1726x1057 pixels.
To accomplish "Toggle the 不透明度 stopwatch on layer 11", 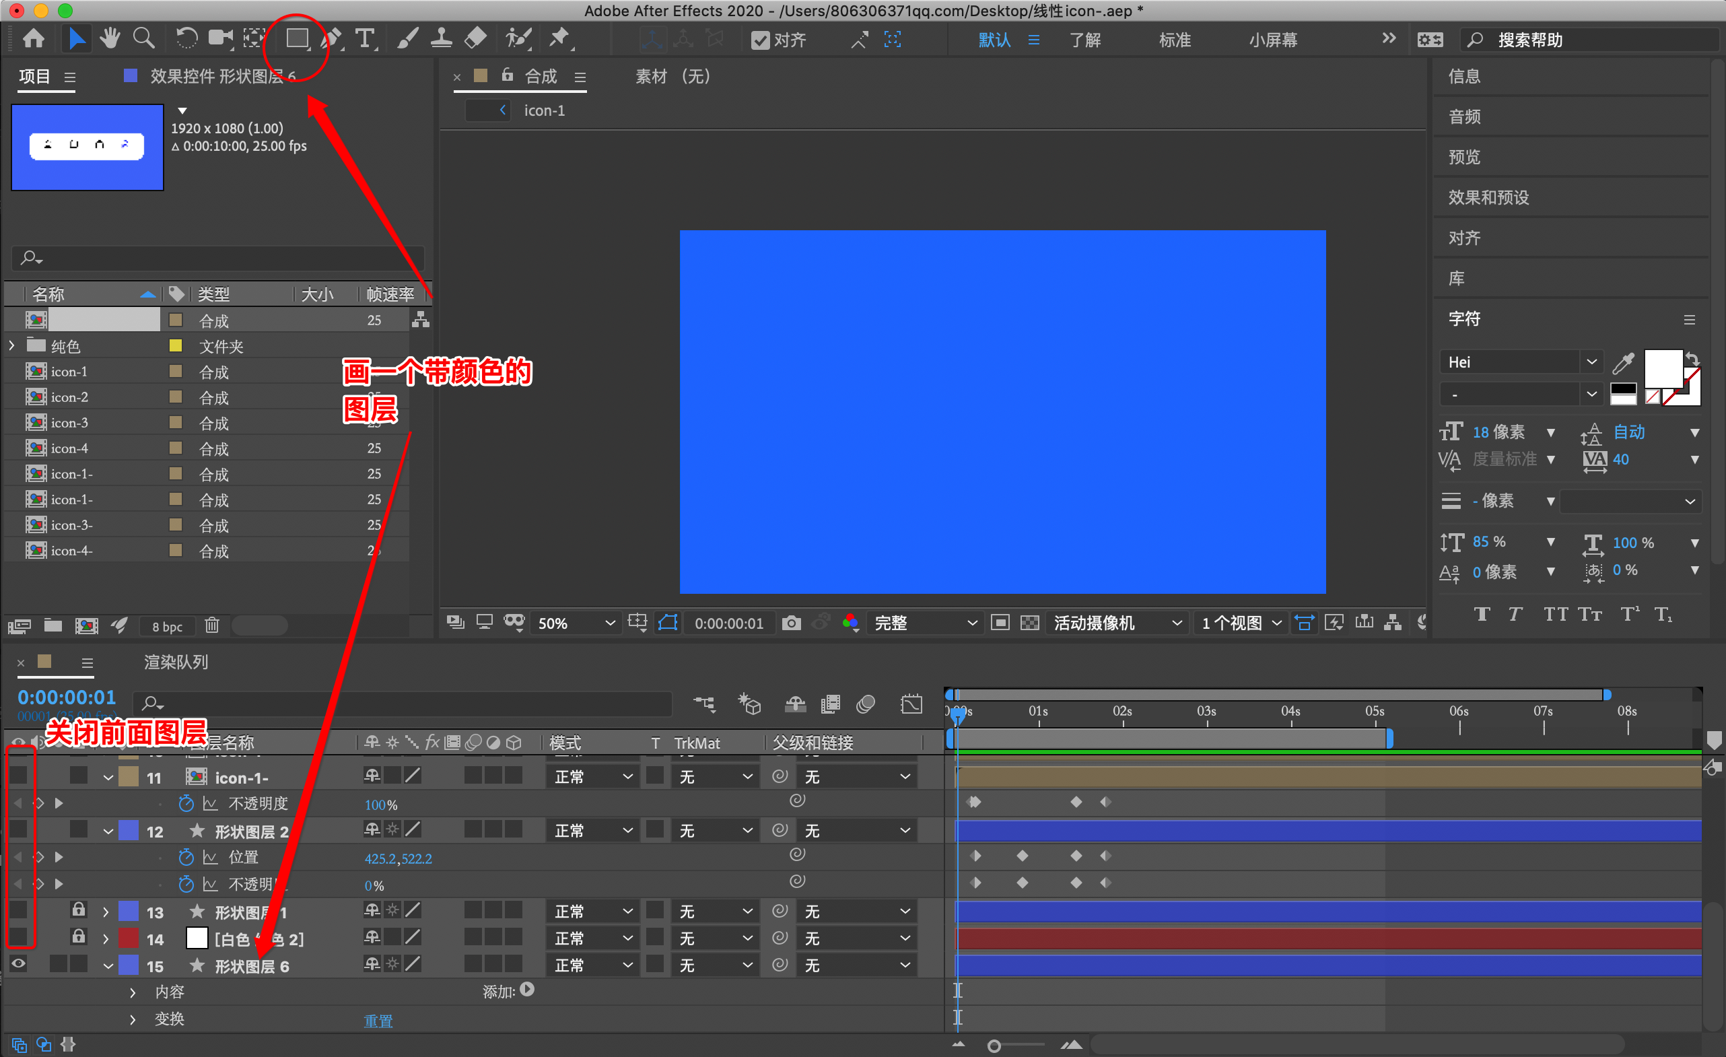I will click(186, 803).
